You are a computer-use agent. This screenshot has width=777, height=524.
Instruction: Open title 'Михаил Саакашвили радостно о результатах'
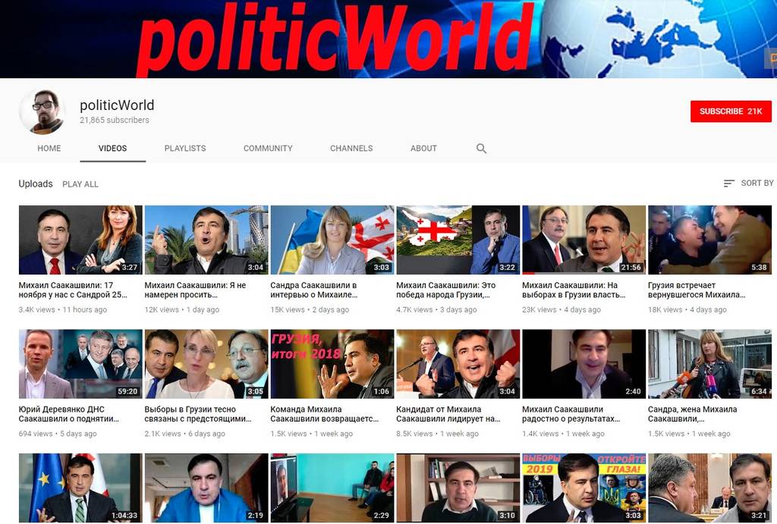(x=571, y=414)
